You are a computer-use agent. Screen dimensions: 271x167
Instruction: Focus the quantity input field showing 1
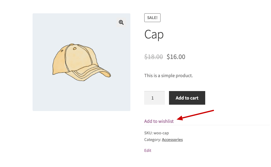point(155,98)
